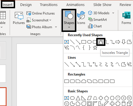Insert Online Pictures
This screenshot has width=133, height=106.
[40, 13]
